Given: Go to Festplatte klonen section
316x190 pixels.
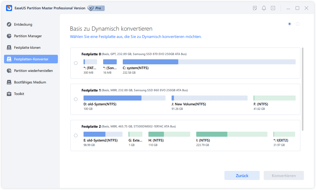Looking at the screenshot, I should pos(31,47).
